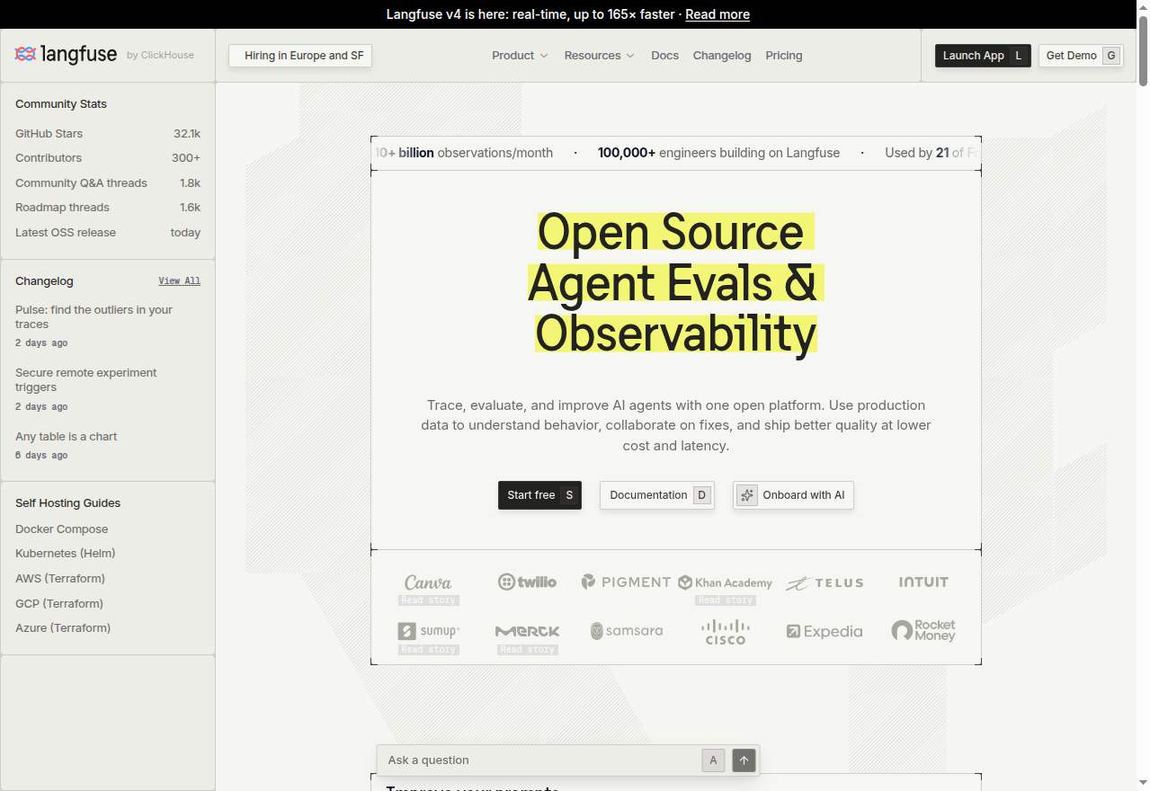The height and width of the screenshot is (791, 1150).
Task: Click the Langfuse logo icon
Action: 25,55
